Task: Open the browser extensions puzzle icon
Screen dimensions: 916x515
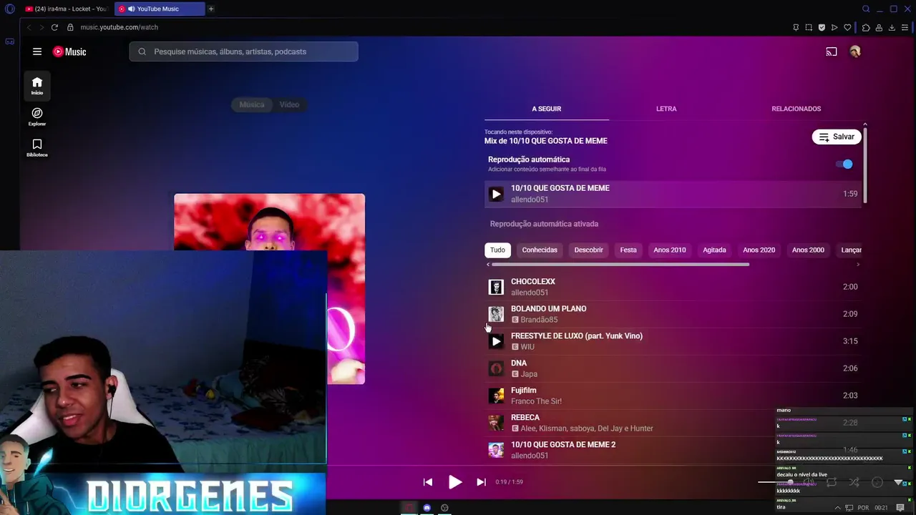Action: (x=866, y=27)
